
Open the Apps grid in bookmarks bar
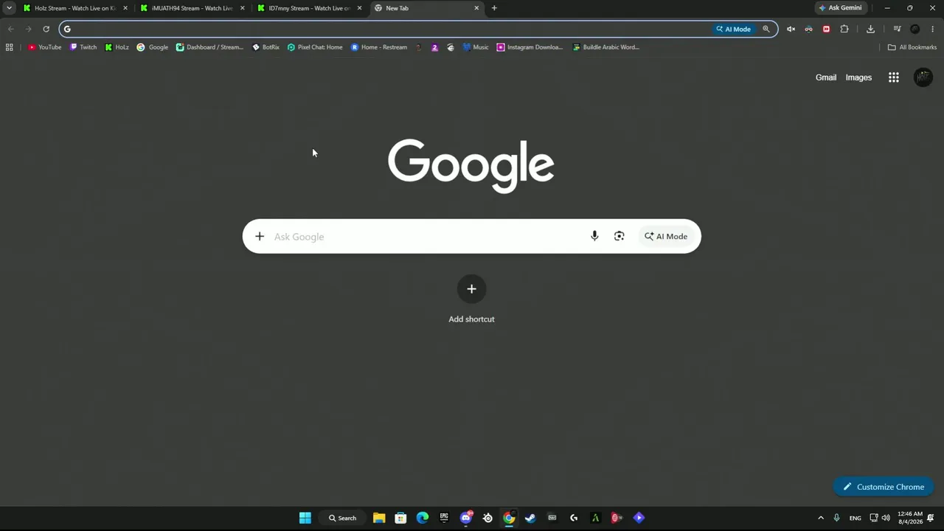9,47
